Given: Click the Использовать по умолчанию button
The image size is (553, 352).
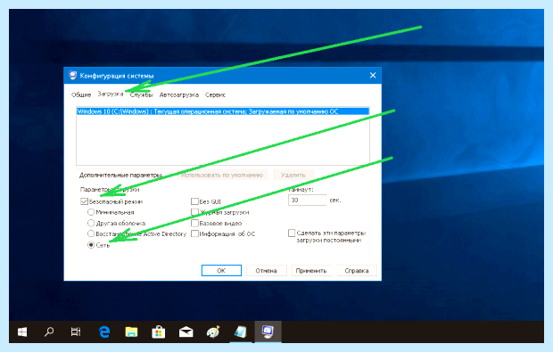Looking at the screenshot, I should point(222,176).
